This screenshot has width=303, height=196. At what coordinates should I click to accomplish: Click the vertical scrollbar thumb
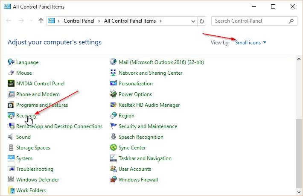[x=299, y=153]
